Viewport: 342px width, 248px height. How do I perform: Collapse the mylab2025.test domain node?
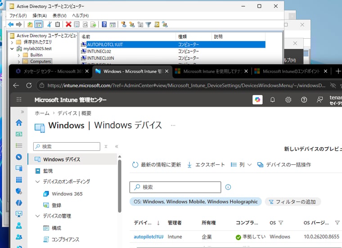point(12,49)
